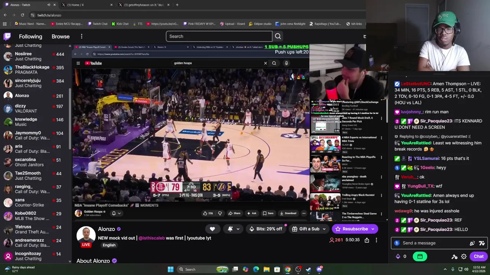Screen dimensions: 490x275
Task: Open a new browser tab with plus button
Action: coord(177,5)
